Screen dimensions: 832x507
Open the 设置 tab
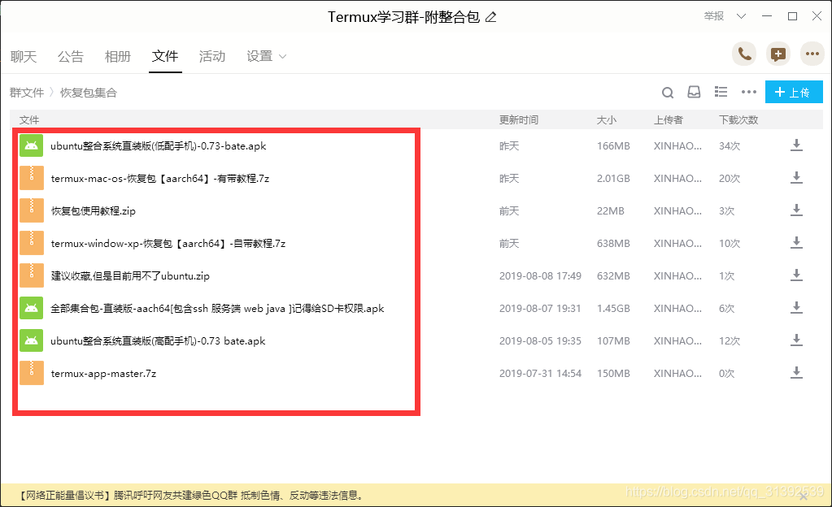pos(259,56)
